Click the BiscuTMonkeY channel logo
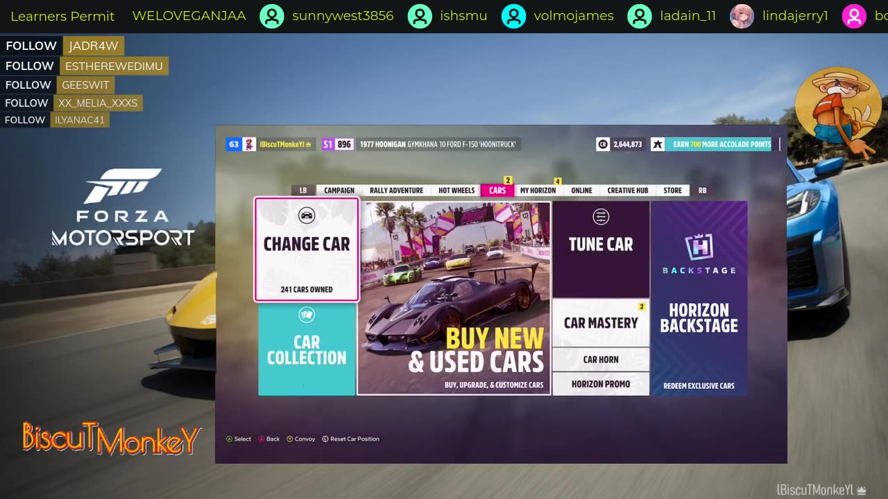Screen dimensions: 888x499 [112, 439]
